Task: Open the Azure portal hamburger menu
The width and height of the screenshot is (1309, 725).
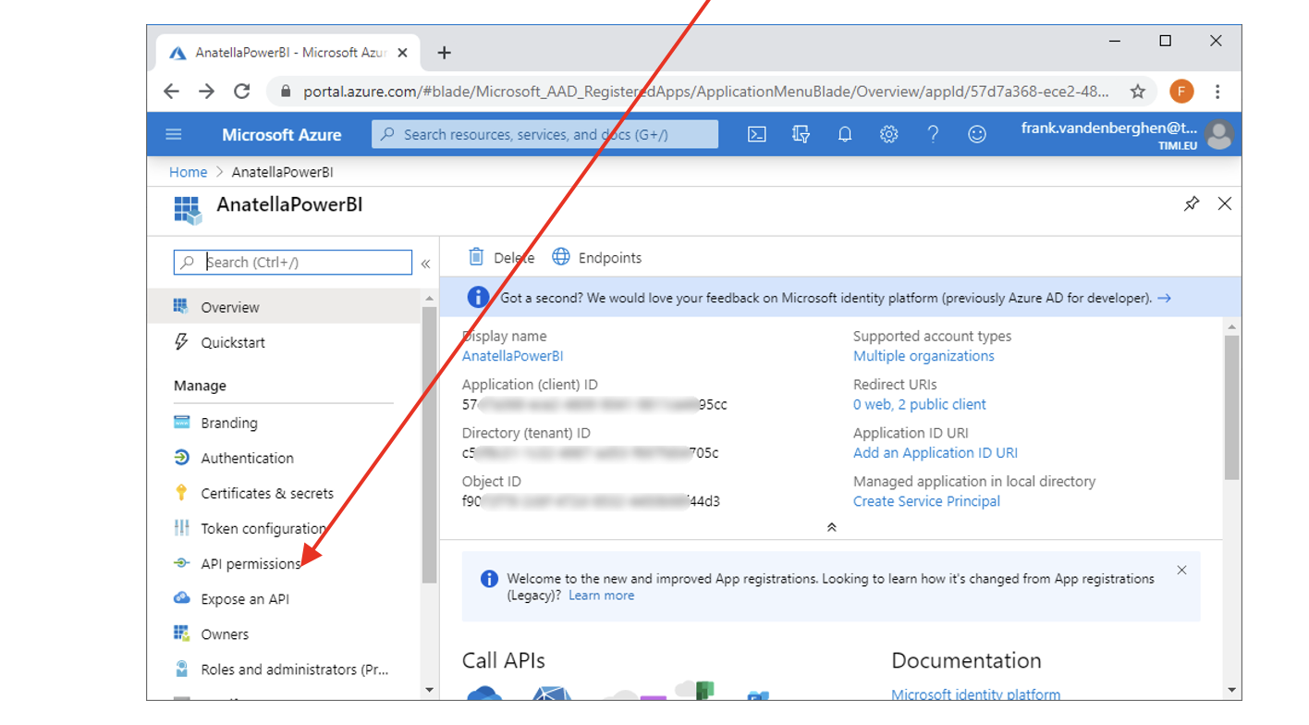Action: [x=174, y=134]
